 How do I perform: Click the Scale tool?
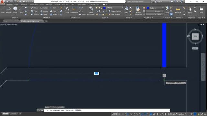coord(44,15)
